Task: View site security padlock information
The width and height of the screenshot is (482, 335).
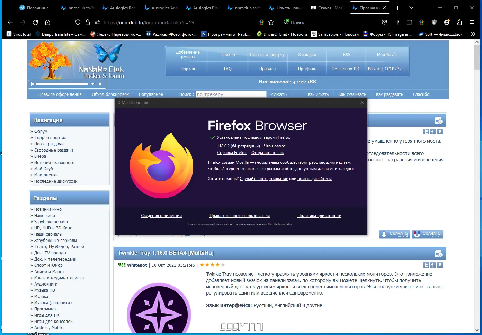Action: 88,22
